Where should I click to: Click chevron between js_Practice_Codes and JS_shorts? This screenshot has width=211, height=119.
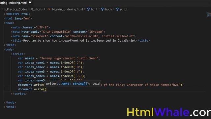point(29,9)
